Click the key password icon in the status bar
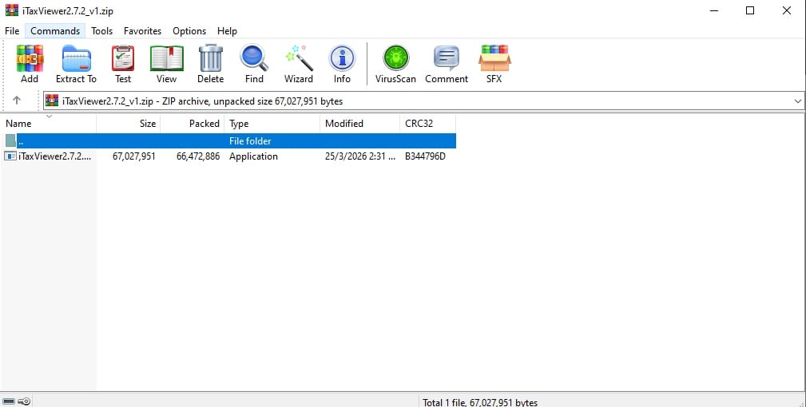Image resolution: width=806 pixels, height=407 pixels. click(x=24, y=401)
